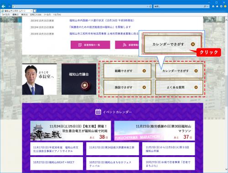Image resolution: width=228 pixels, height=173 pixels.
Task: Go forward with the browser Forward arrow
Action: click(x=9, y=6)
